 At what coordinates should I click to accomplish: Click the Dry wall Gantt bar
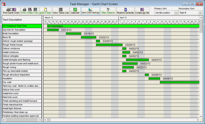point(180,82)
